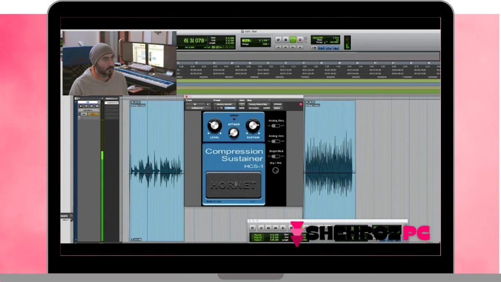Click the <ALL> group in the Groups list
Screen dimensions: 501x282
pyautogui.click(x=66, y=220)
